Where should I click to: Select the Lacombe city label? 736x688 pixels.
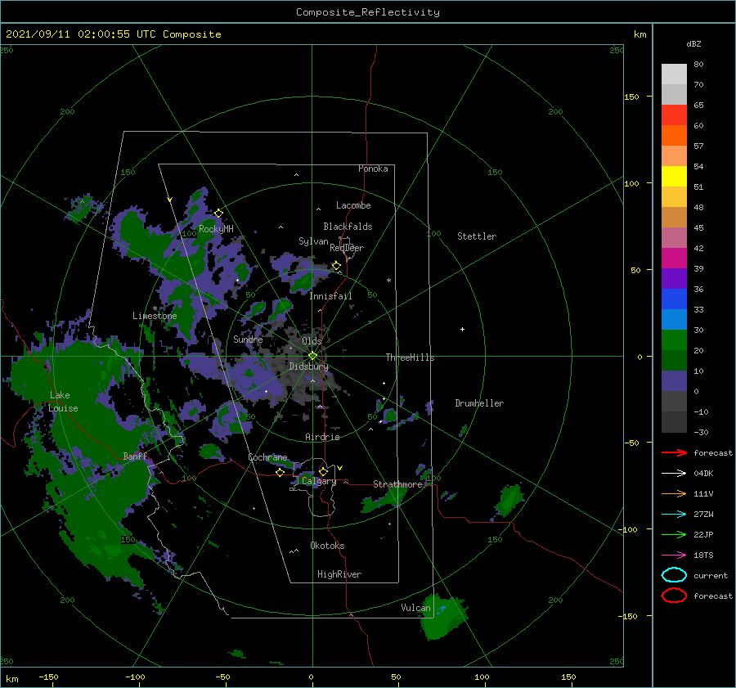[353, 205]
